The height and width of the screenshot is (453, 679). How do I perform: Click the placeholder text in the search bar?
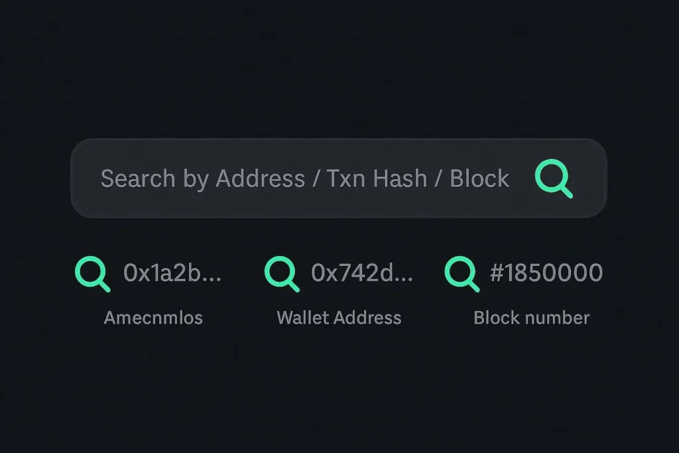pos(304,178)
